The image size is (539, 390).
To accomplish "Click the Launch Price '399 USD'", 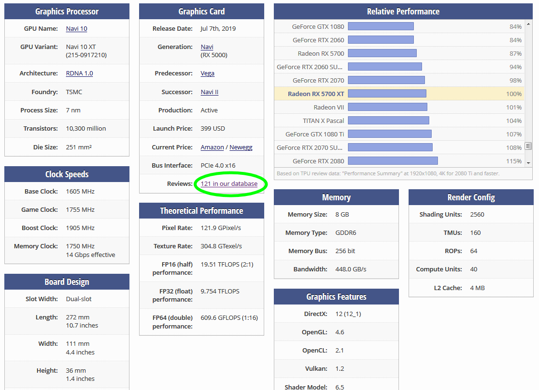I will point(213,128).
